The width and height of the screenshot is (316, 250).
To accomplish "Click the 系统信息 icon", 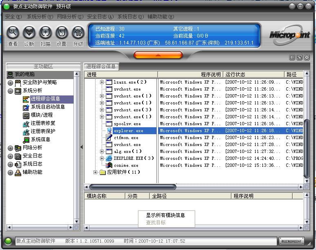I will point(26,140).
